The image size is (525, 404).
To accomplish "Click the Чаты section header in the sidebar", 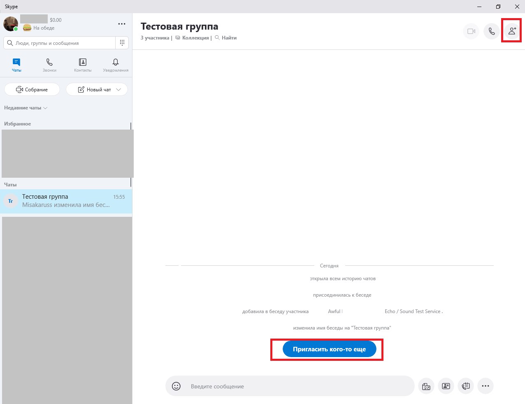I will pyautogui.click(x=10, y=185).
